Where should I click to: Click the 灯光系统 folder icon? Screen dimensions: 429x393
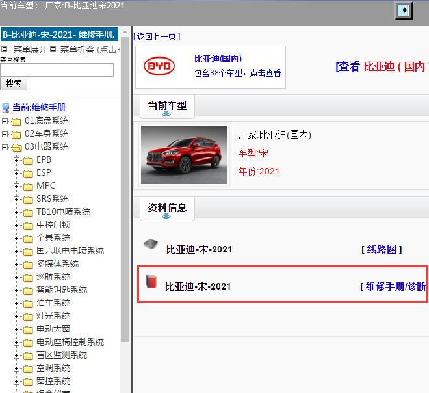[x=28, y=317]
